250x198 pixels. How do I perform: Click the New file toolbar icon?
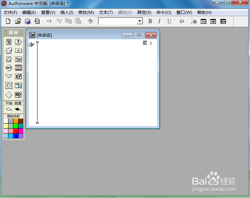click(8, 21)
